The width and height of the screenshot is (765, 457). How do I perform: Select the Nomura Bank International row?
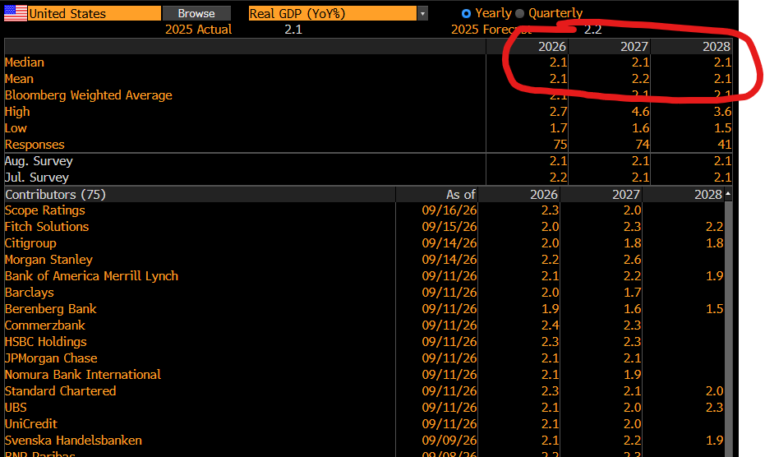coord(364,375)
